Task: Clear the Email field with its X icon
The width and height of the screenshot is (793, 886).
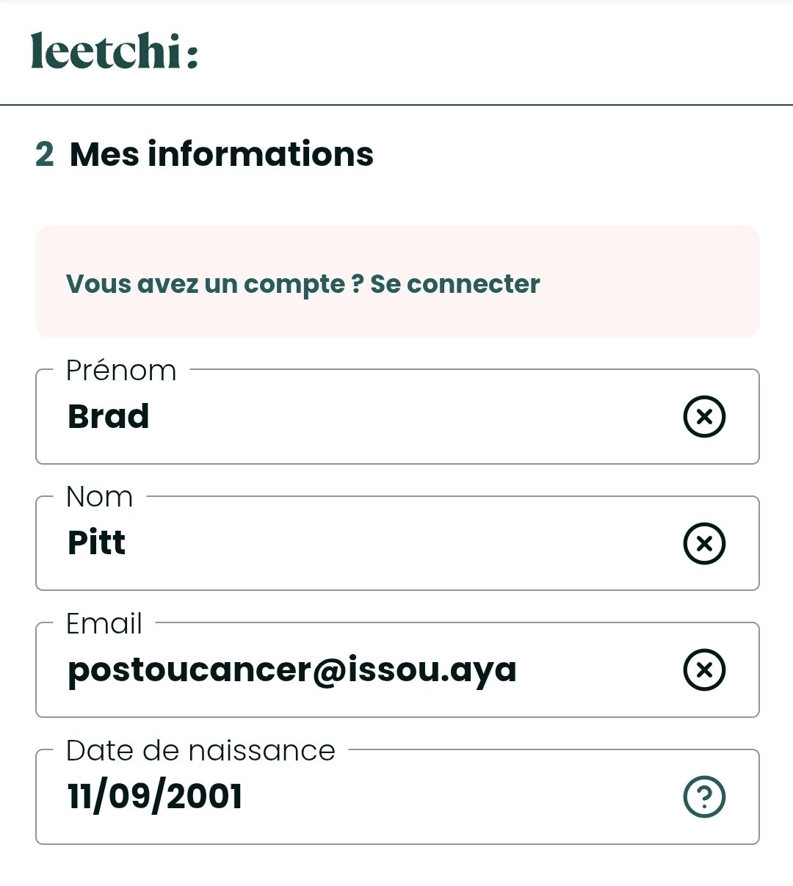Action: pos(704,670)
